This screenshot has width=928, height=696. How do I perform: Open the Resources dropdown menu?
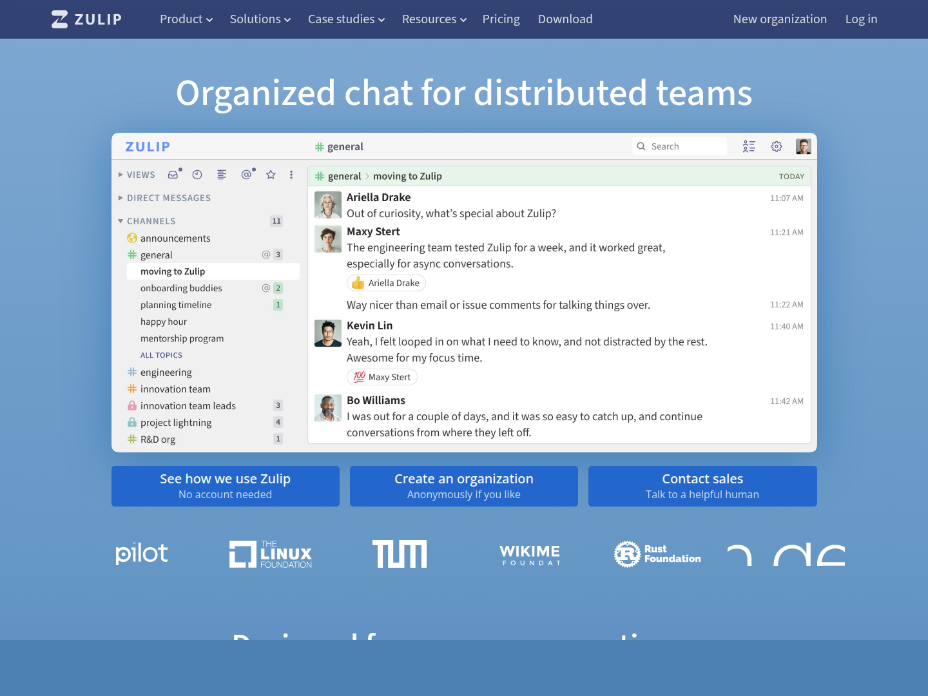coord(434,19)
